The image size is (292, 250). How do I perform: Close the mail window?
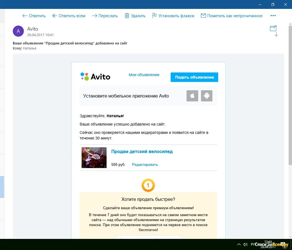click(x=285, y=4)
